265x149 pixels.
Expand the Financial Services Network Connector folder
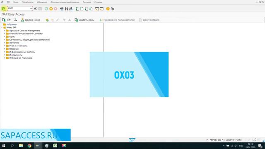(x=5, y=34)
